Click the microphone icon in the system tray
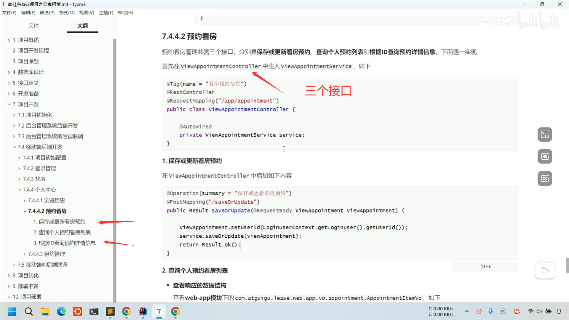Image resolution: width=569 pixels, height=320 pixels. click(491, 311)
